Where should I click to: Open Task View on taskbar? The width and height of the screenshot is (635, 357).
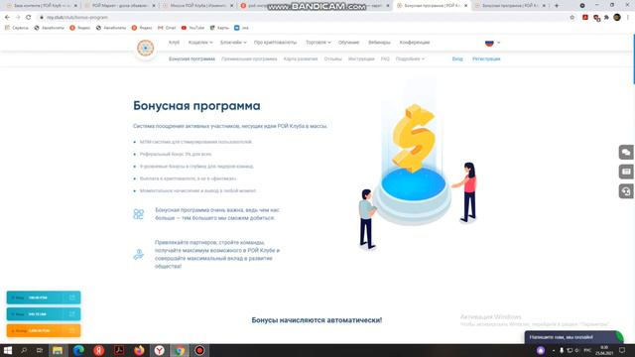pyautogui.click(x=40, y=350)
